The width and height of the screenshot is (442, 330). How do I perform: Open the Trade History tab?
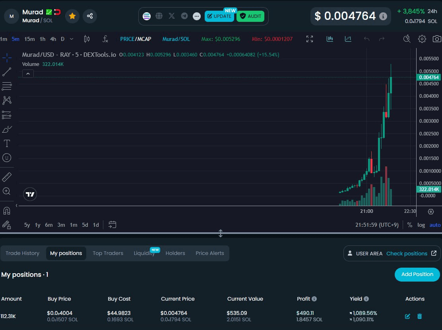pos(23,253)
